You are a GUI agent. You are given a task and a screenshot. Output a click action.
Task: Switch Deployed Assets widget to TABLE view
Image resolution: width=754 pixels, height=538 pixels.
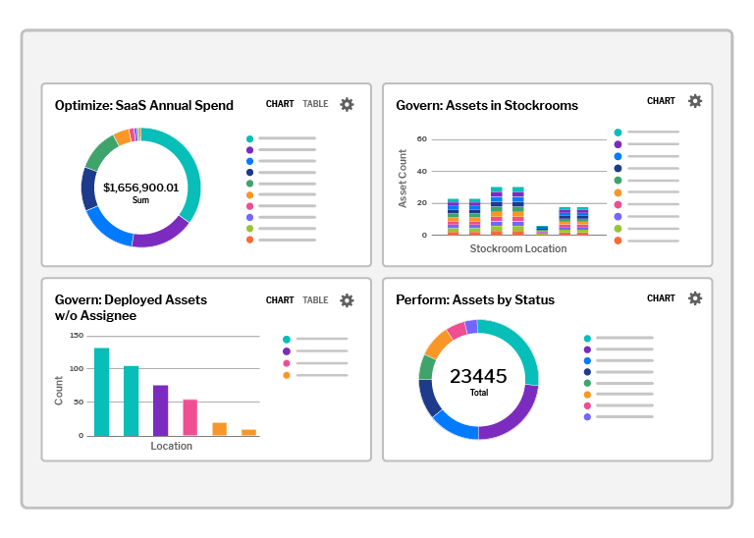(315, 300)
